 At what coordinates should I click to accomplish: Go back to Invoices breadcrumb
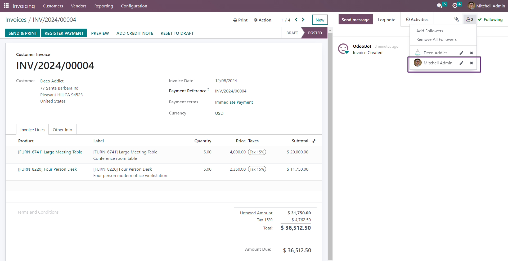pos(16,20)
